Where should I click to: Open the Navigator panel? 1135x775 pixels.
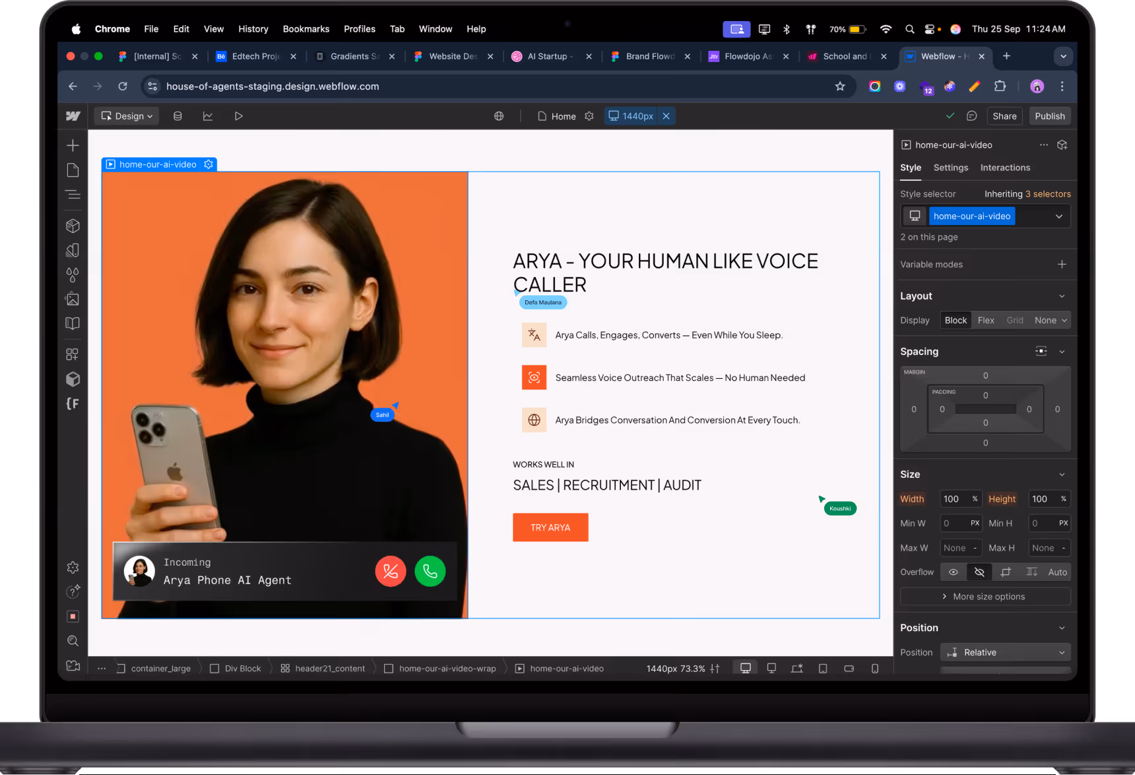[x=73, y=195]
